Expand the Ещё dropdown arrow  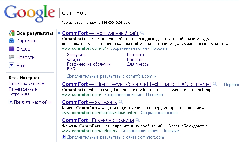pyautogui.click(x=11, y=65)
